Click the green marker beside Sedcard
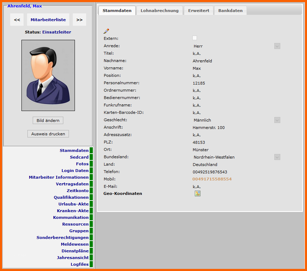The height and width of the screenshot is (271, 307). tap(91, 157)
